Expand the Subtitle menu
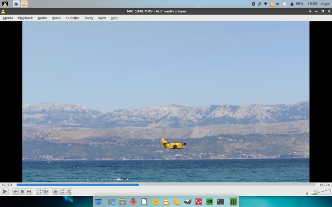Image resolution: width=332 pixels, height=207 pixels. tap(72, 18)
